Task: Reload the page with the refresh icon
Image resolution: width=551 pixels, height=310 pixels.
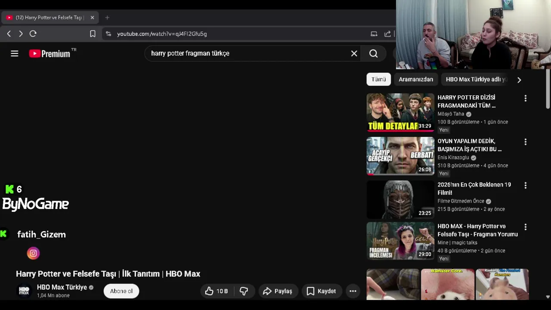Action: [x=33, y=34]
